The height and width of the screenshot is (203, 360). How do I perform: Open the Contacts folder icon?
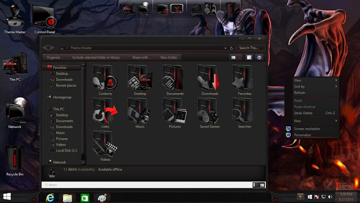[x=105, y=80]
